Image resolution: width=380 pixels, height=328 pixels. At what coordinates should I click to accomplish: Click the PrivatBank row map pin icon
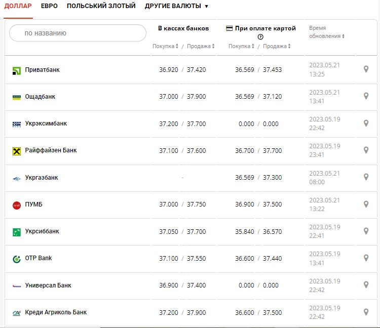(366, 69)
